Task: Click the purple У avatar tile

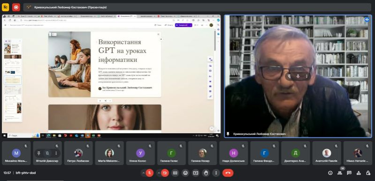Action: pos(140,153)
